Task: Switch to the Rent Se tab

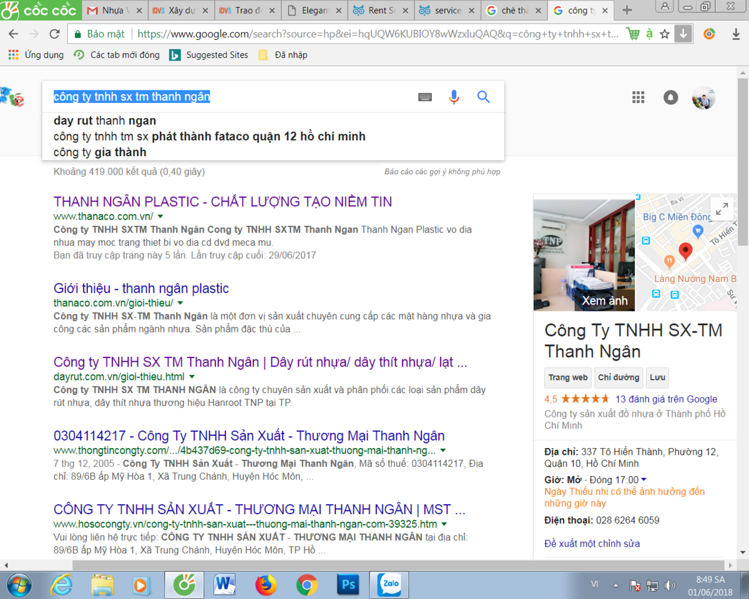Action: click(x=381, y=11)
